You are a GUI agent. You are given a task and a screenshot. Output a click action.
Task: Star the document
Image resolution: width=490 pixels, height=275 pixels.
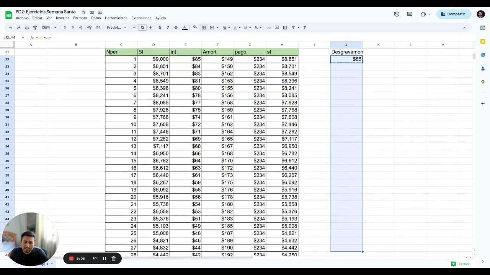pyautogui.click(x=83, y=12)
